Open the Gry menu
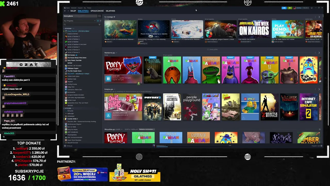This screenshot has height=186, width=330. [85, 8]
